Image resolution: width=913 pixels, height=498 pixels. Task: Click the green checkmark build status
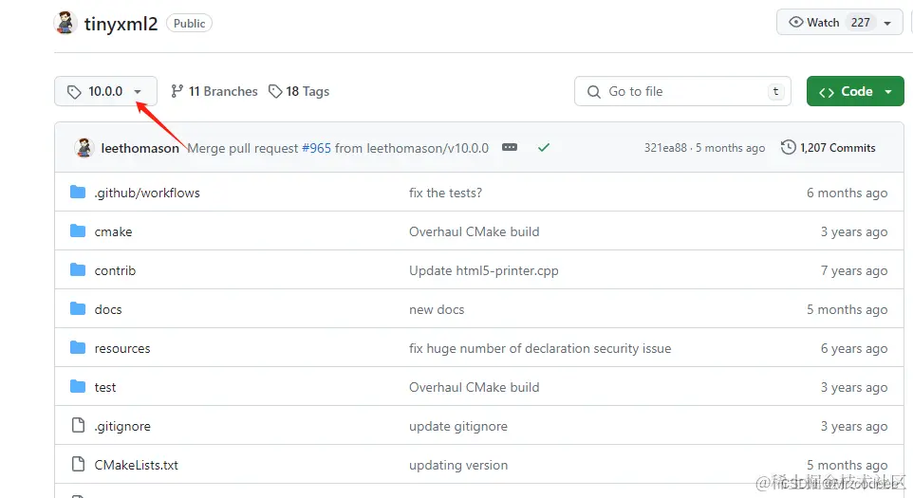pos(543,148)
